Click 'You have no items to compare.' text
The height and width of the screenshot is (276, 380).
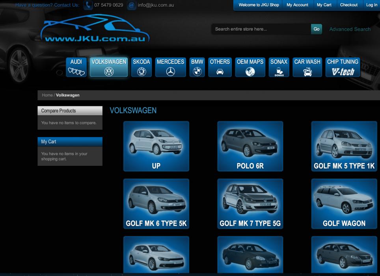(x=69, y=123)
